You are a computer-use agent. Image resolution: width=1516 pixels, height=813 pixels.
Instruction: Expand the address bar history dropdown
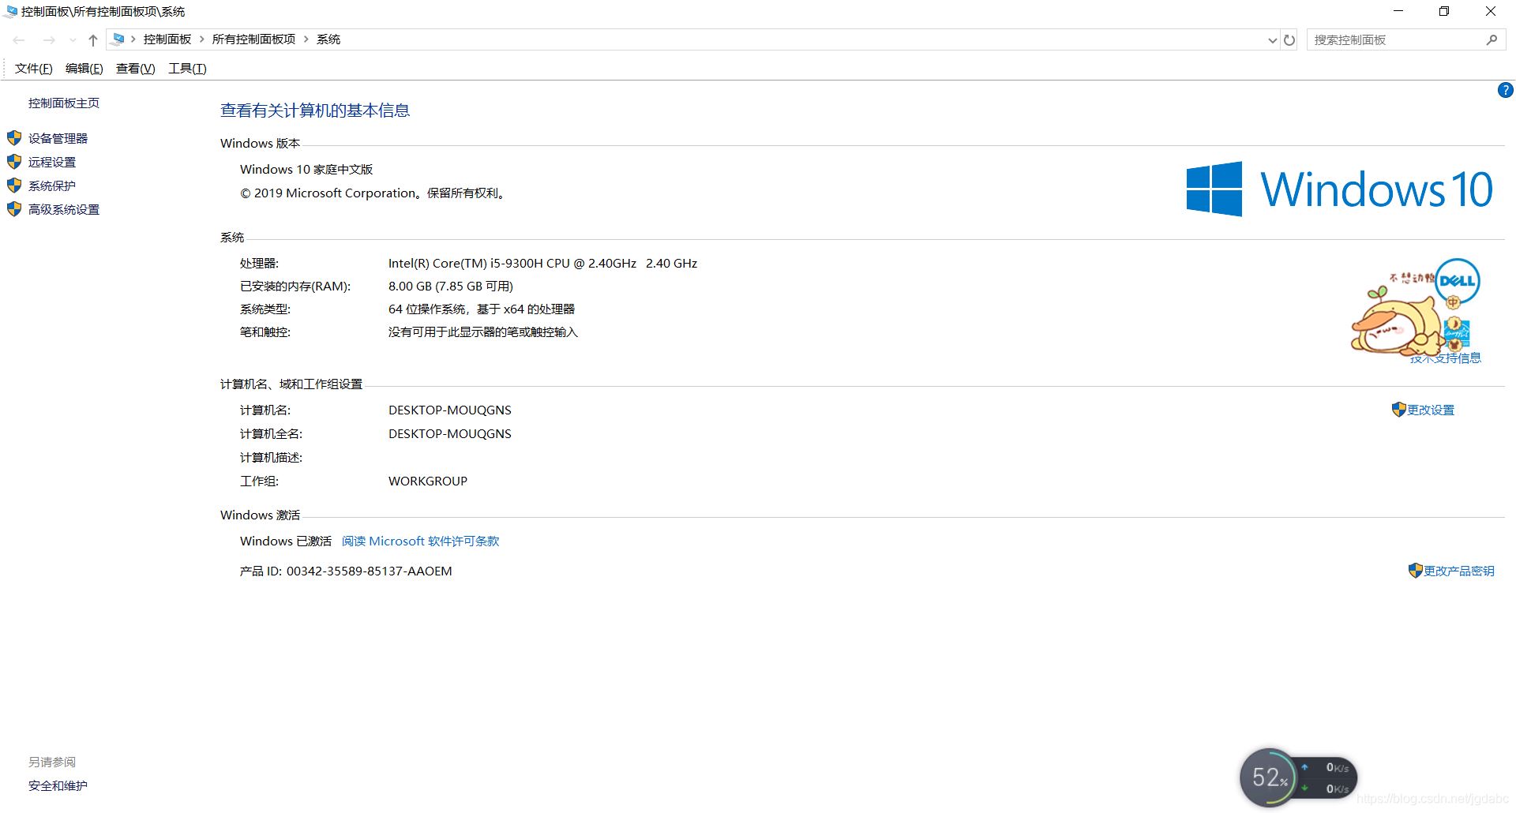click(x=1272, y=40)
